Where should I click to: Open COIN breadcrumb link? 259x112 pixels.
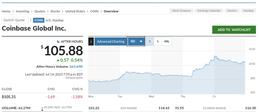pos(94,11)
